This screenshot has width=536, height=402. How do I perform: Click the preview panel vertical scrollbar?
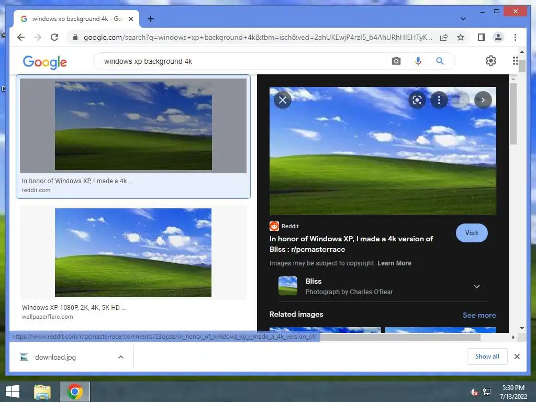(513, 114)
